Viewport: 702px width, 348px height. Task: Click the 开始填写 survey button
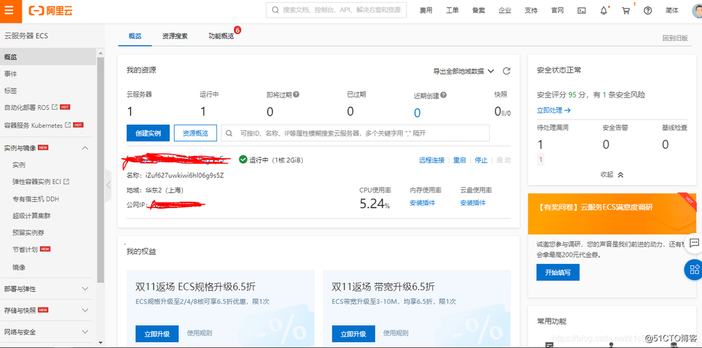pos(558,272)
